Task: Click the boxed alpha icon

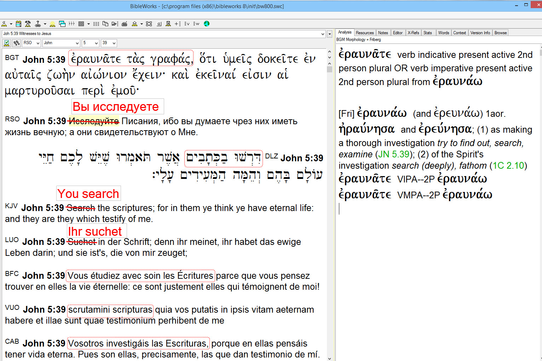Action: pyautogui.click(x=159, y=24)
